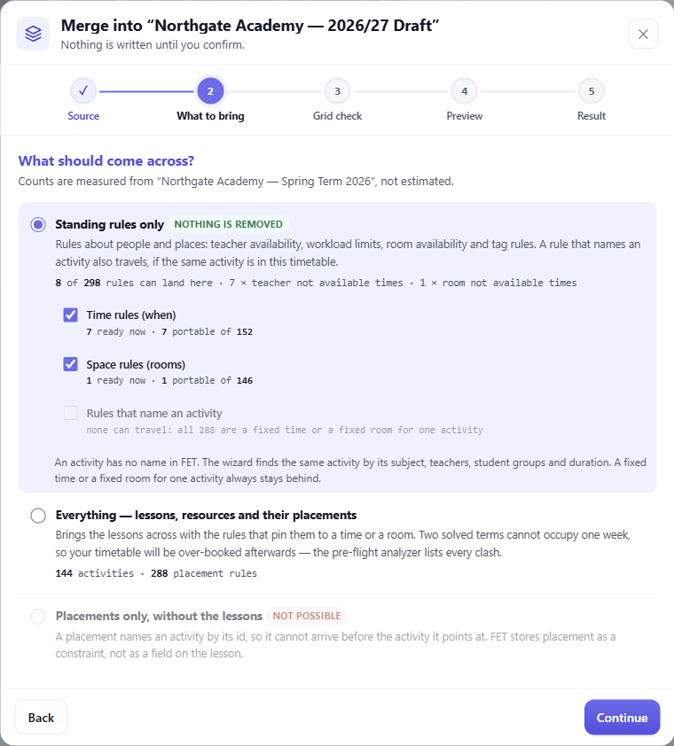Click the Preview step label

(x=465, y=116)
